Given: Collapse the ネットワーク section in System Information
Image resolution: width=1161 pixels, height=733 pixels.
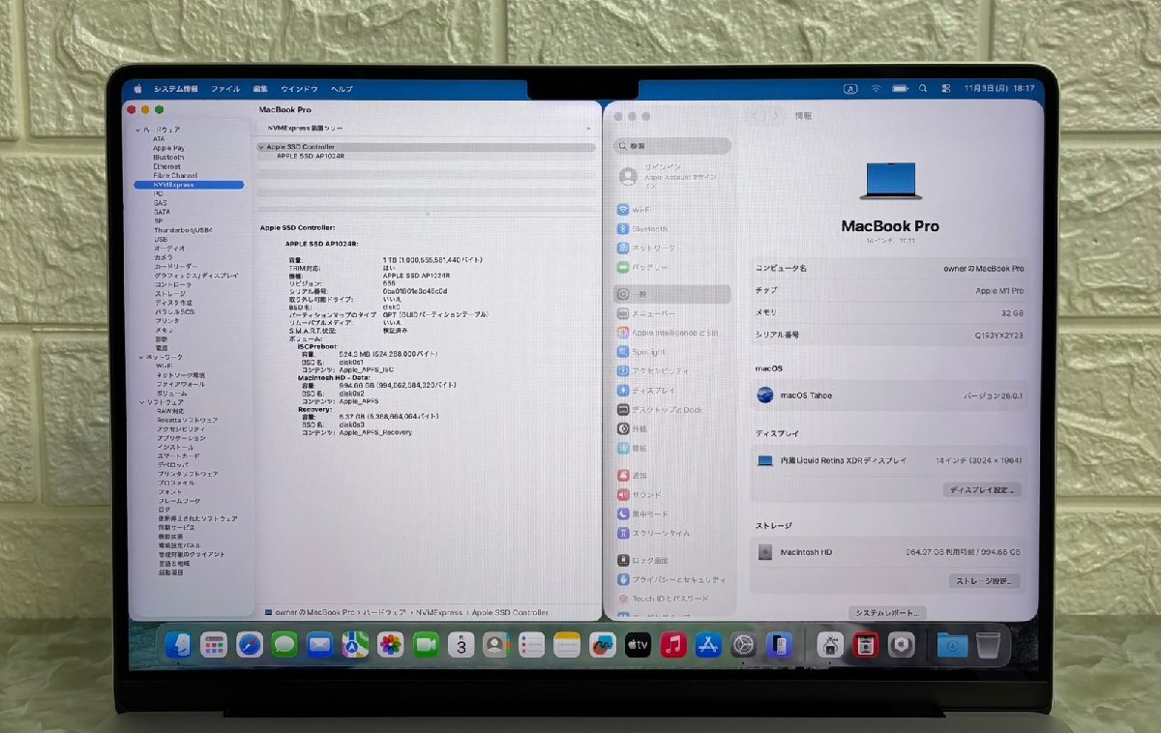Looking at the screenshot, I should tap(139, 357).
